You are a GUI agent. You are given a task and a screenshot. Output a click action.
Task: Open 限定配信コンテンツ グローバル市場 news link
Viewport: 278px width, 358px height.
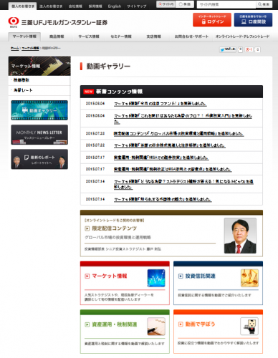pyautogui.click(x=178, y=134)
